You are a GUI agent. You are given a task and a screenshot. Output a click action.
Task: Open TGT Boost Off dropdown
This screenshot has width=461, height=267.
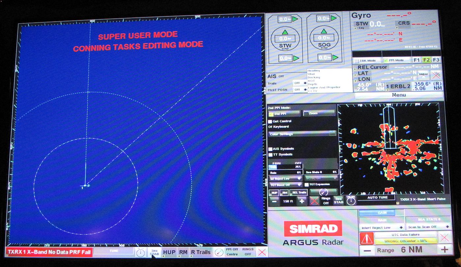[285, 185]
